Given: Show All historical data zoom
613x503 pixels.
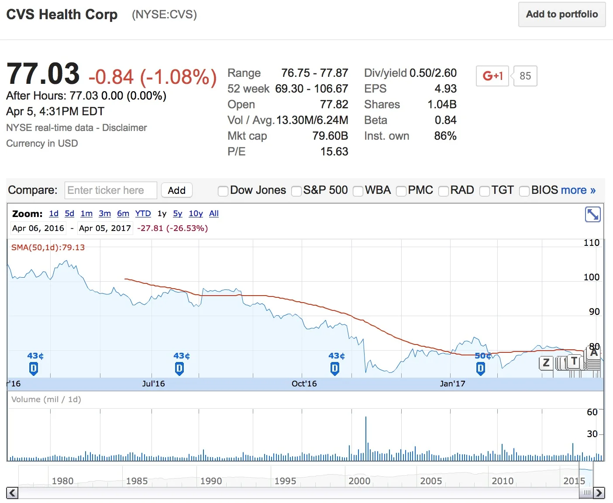Looking at the screenshot, I should tap(214, 214).
